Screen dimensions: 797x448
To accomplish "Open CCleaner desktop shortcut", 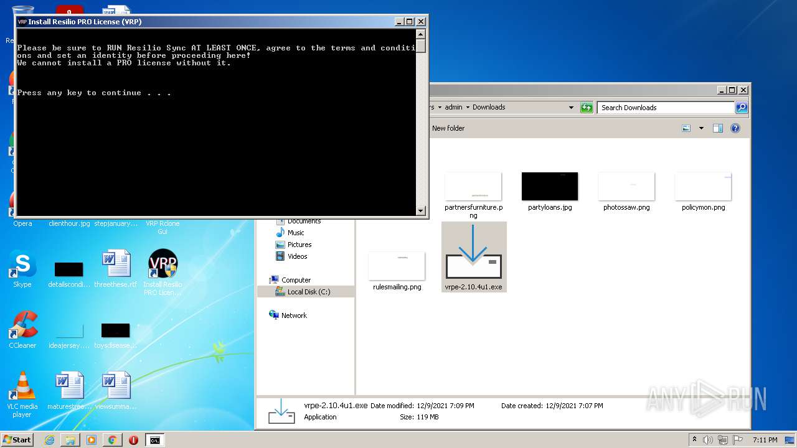I will 22,330.
